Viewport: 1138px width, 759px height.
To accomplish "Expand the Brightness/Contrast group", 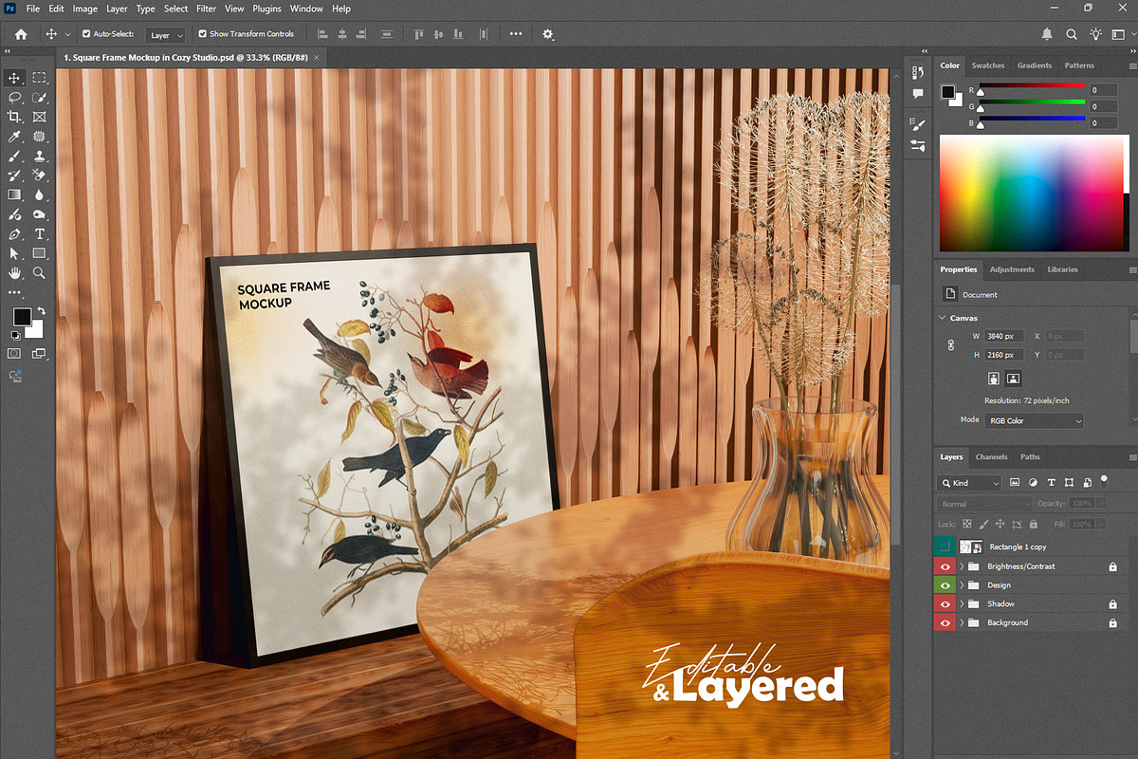I will point(963,566).
